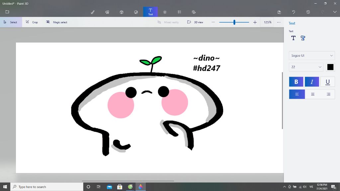340x191 pixels.
Task: Expand the Segoe UI font dropdown
Action: [312, 55]
